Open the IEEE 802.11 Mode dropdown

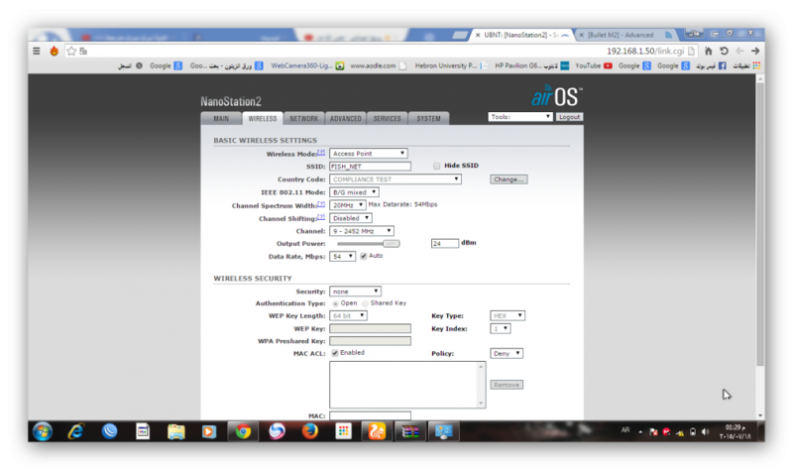coord(354,192)
